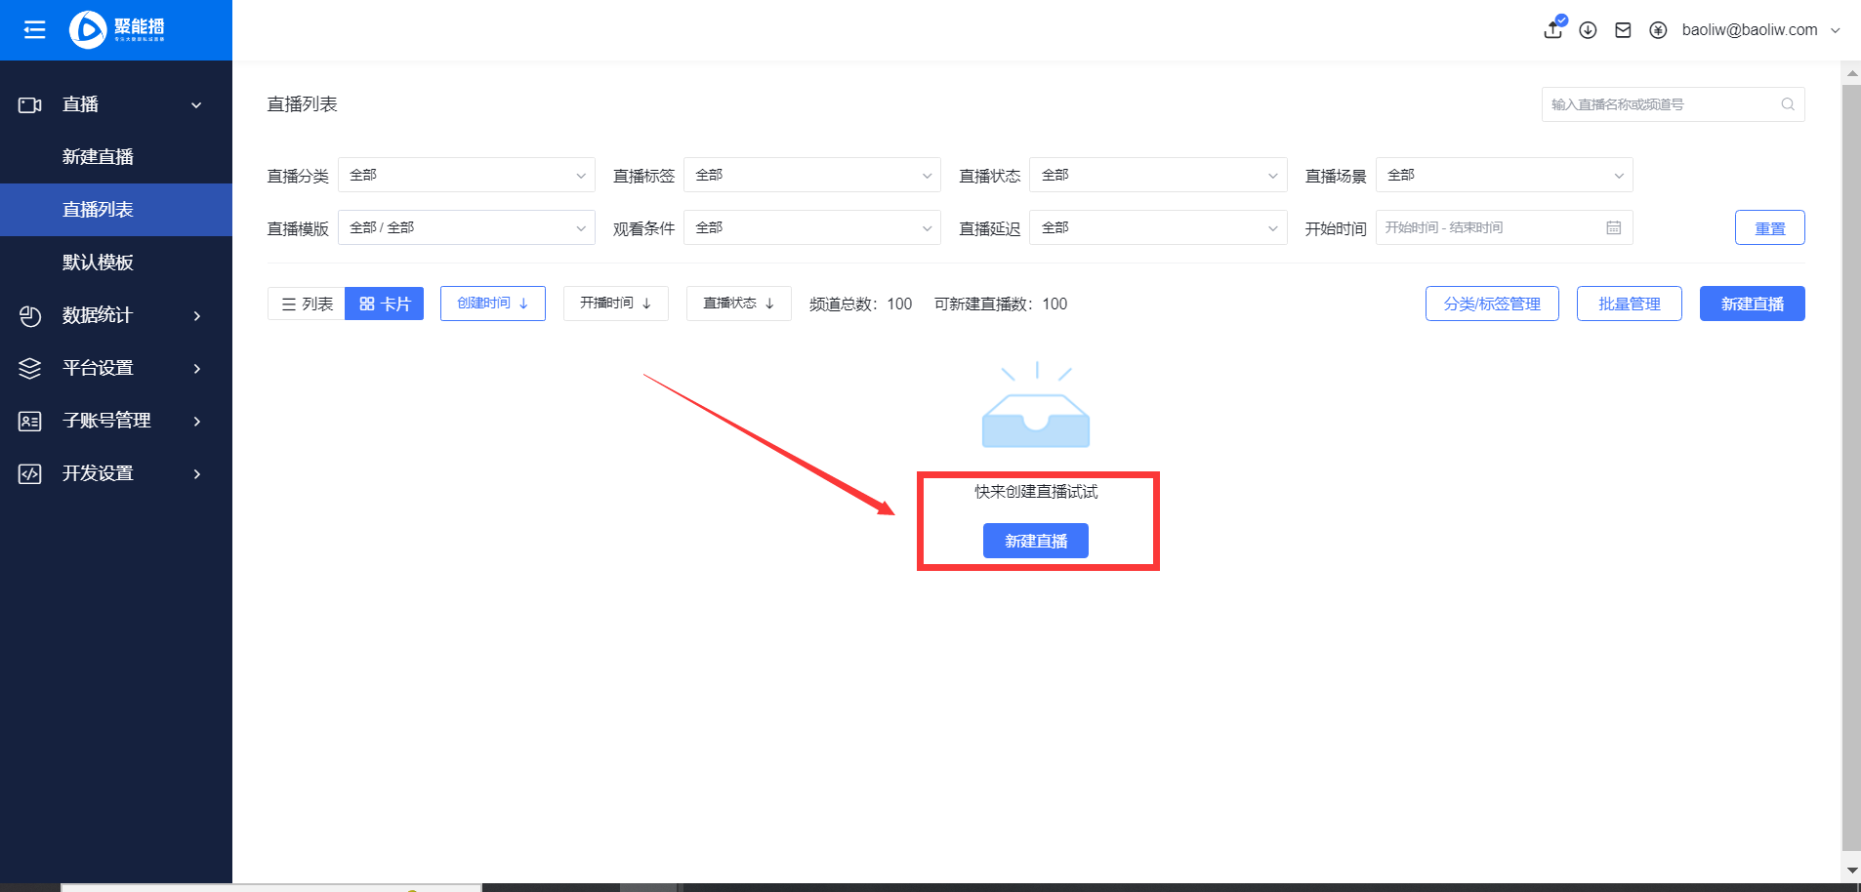Click the 开发设置 code icon
This screenshot has width=1861, height=892.
click(x=30, y=473)
